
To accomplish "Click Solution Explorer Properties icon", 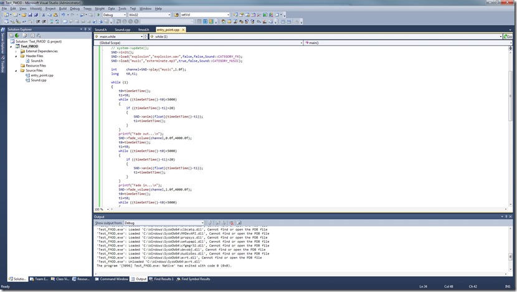I will (11, 35).
